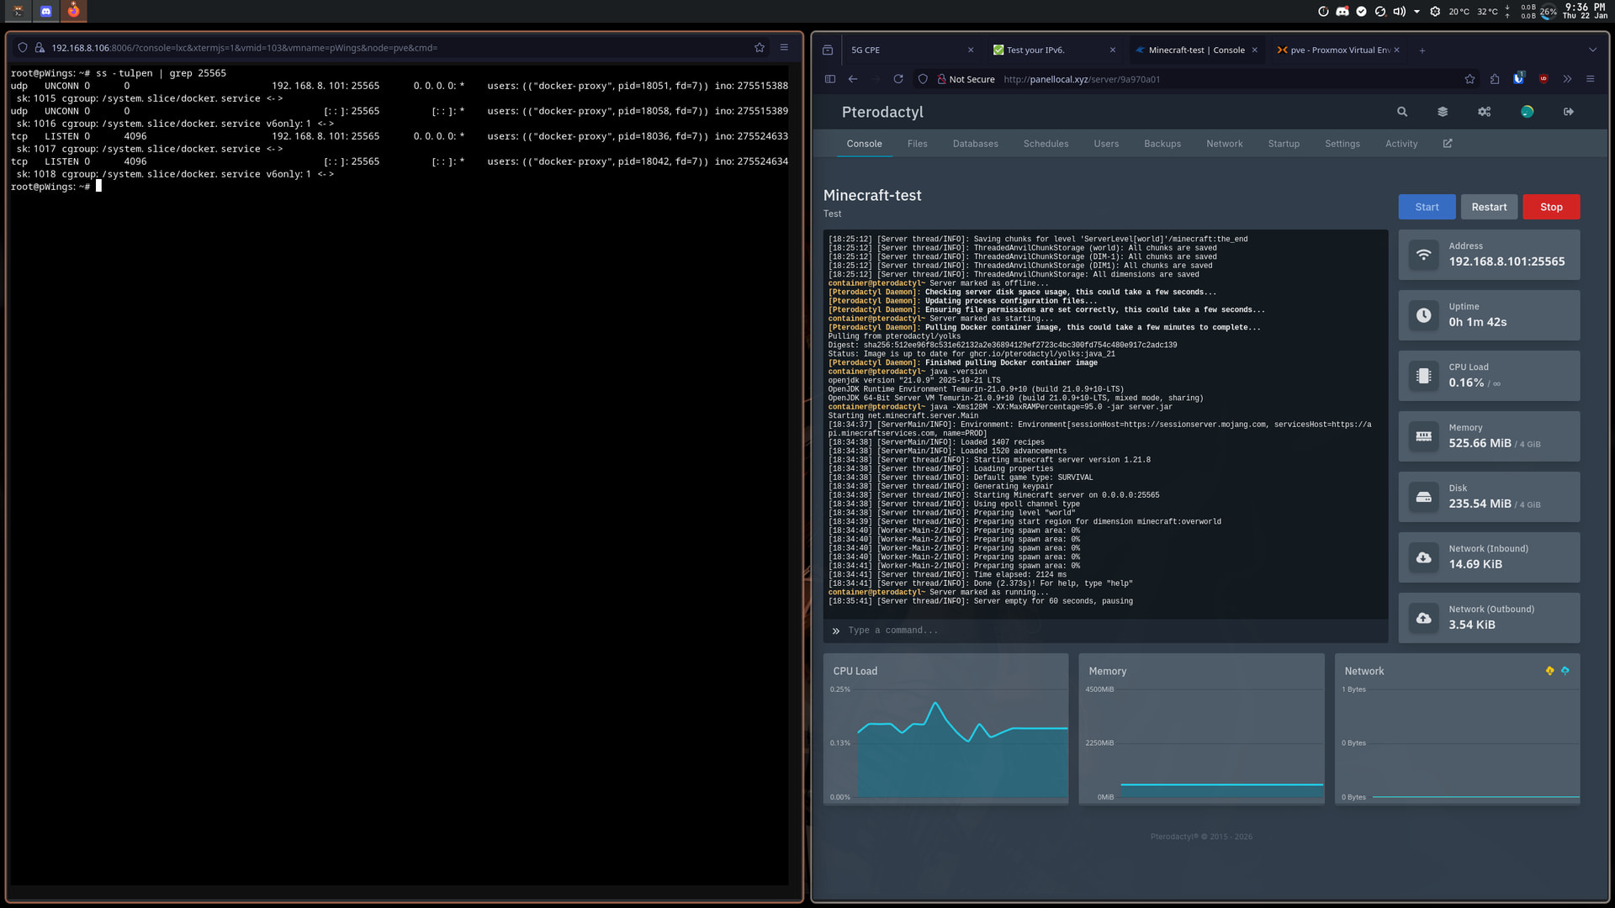This screenshot has width=1615, height=908.
Task: Open the Bitwarden extension icon
Action: 1519,79
